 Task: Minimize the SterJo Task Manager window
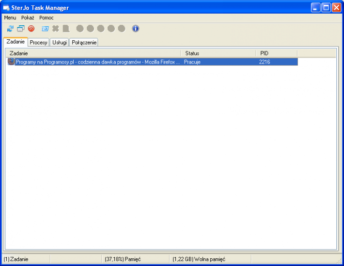(315, 8)
